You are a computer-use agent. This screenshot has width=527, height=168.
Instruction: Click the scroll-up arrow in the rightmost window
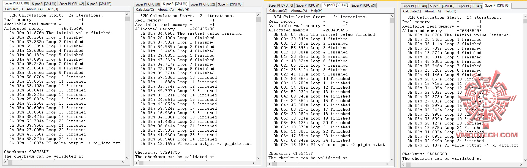pyautogui.click(x=525, y=17)
